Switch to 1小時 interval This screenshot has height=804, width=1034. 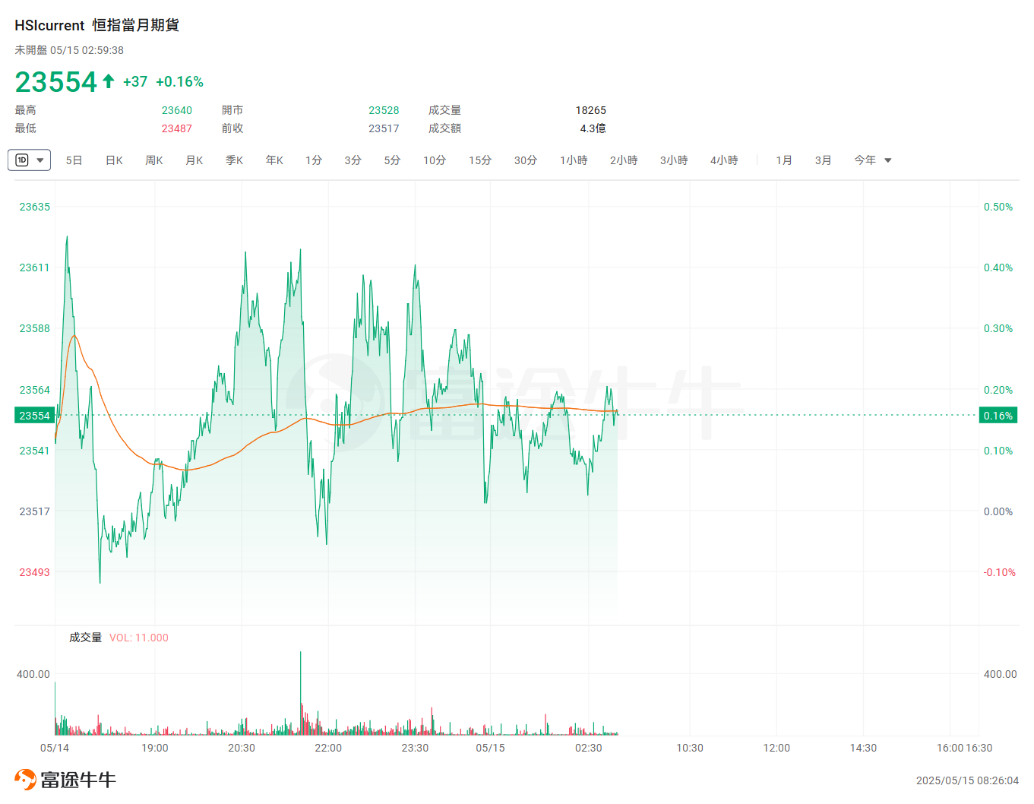574,160
